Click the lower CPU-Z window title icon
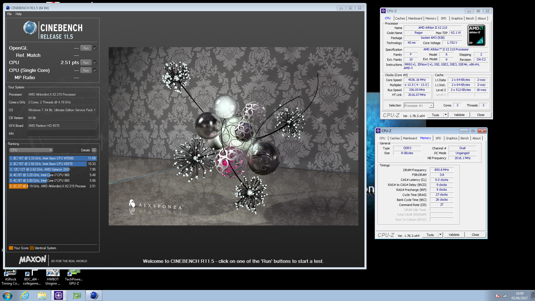Screen dimensions: 535x301 point(378,131)
